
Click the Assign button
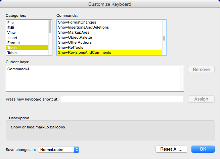point(201,99)
